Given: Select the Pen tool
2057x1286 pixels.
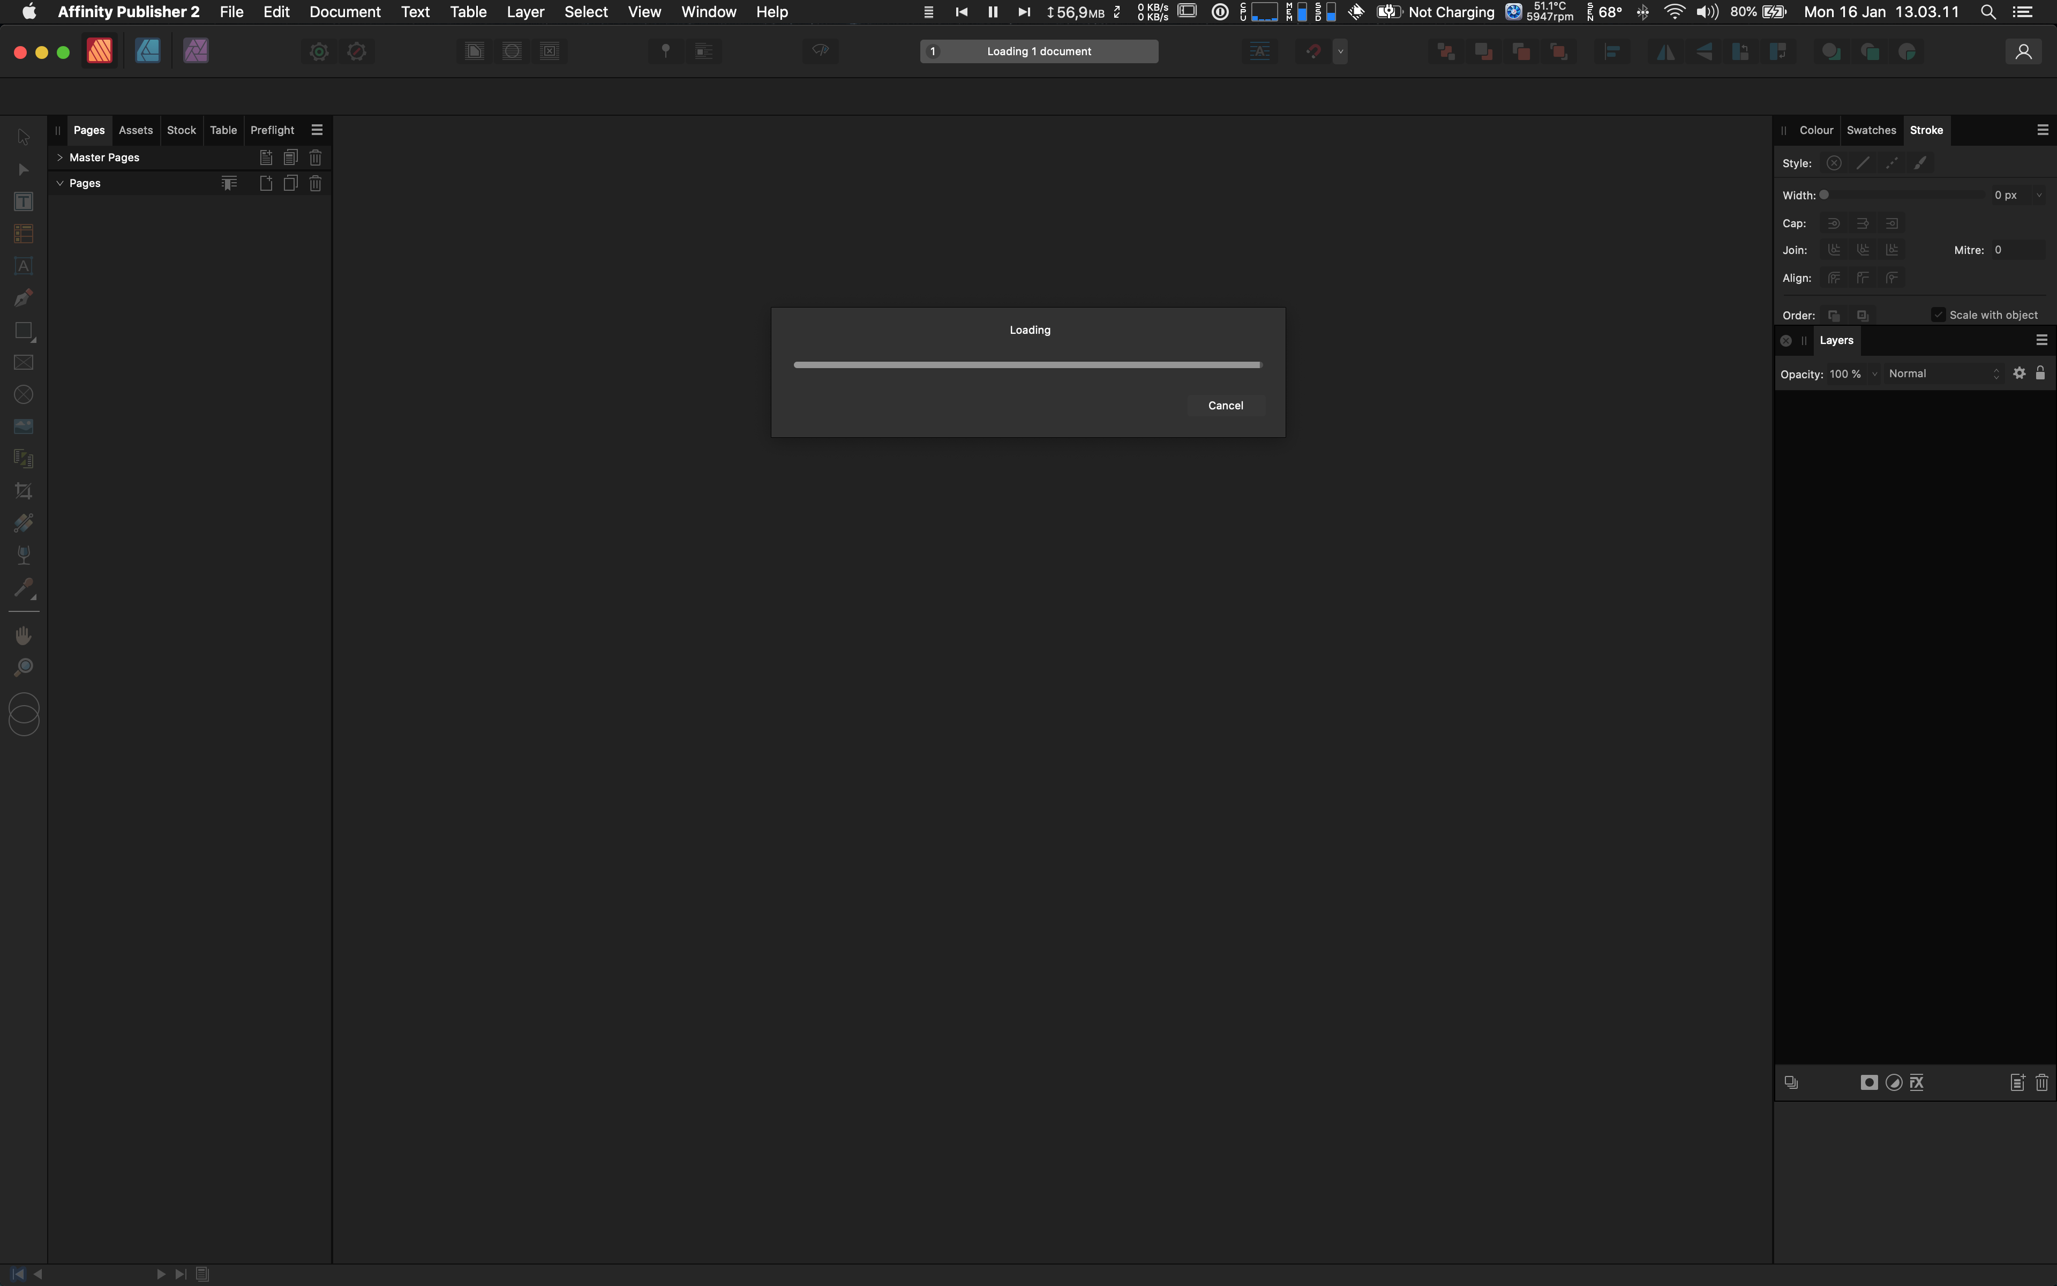Looking at the screenshot, I should [x=24, y=298].
